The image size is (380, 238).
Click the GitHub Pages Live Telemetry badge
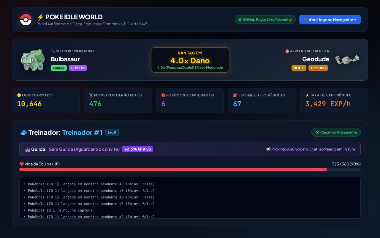point(265,20)
